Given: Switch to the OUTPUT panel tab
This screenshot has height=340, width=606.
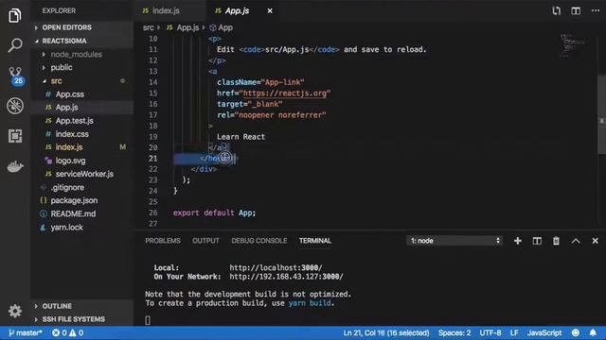Looking at the screenshot, I should tap(205, 241).
